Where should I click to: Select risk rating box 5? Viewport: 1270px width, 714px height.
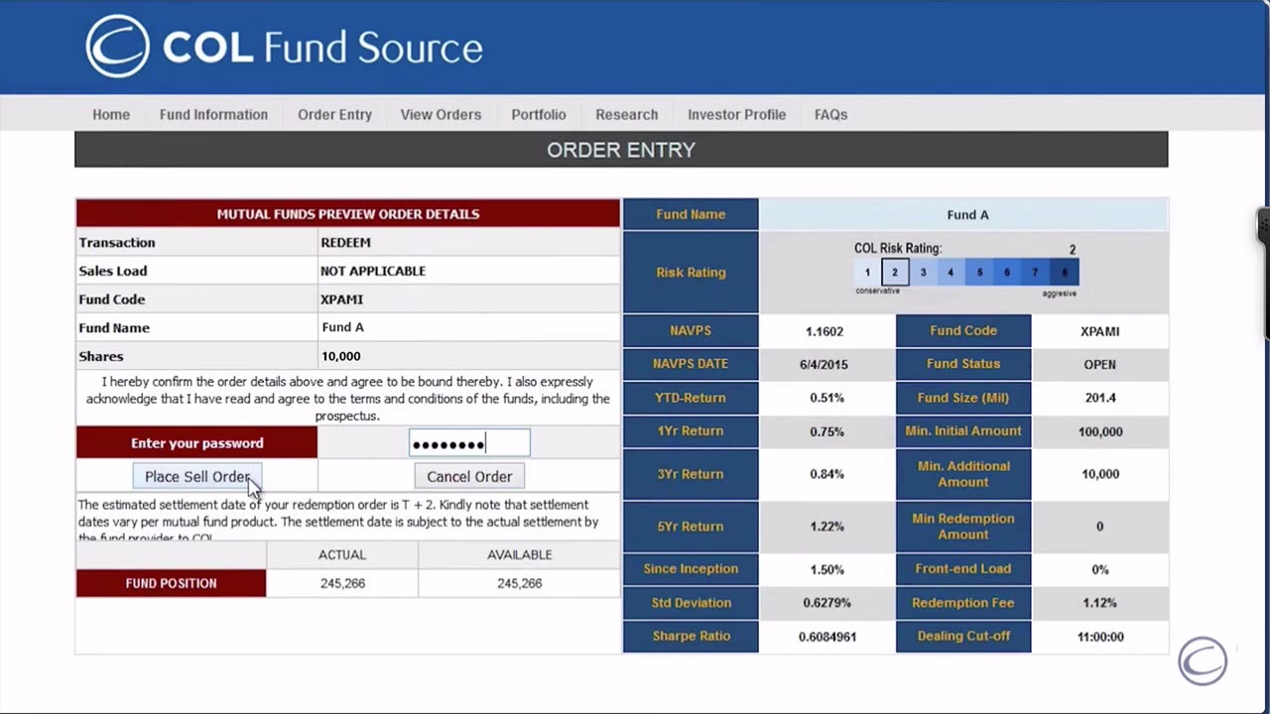coord(979,272)
